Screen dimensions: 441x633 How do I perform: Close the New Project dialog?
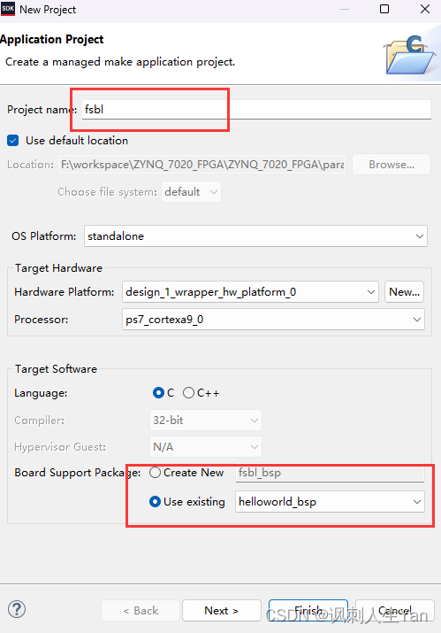click(x=425, y=9)
